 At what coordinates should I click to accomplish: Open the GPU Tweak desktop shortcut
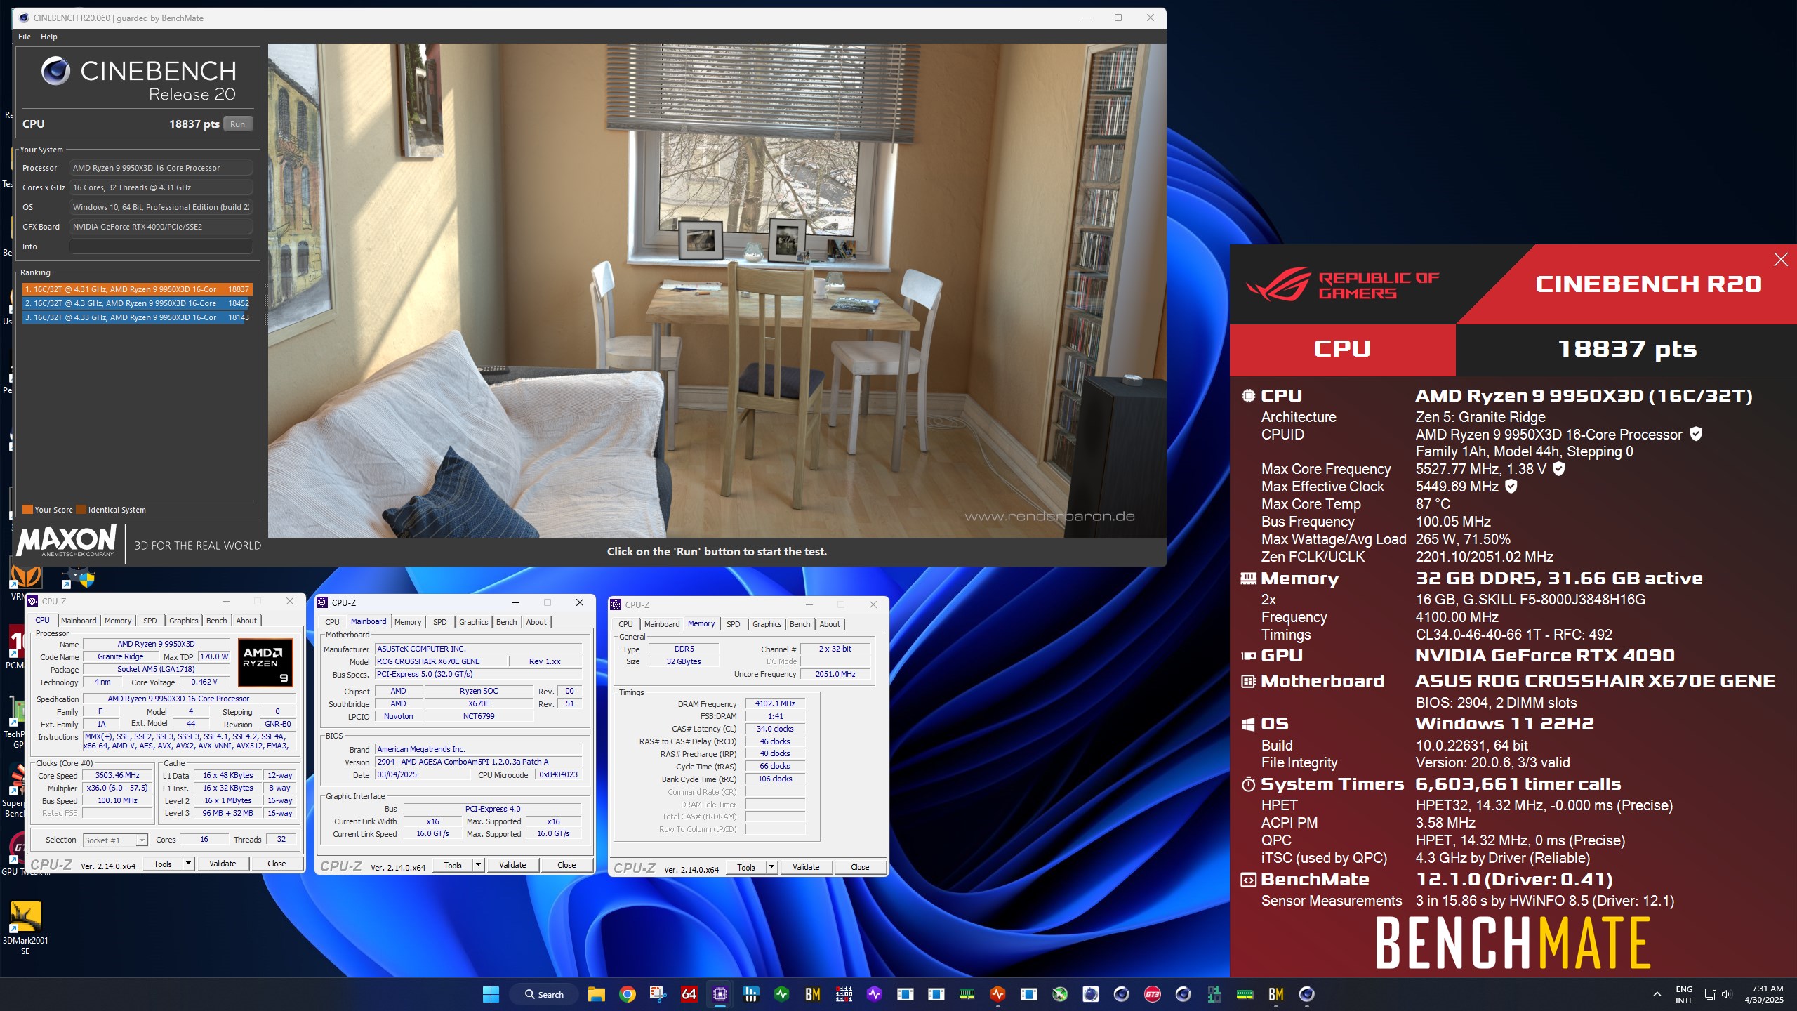tap(17, 853)
